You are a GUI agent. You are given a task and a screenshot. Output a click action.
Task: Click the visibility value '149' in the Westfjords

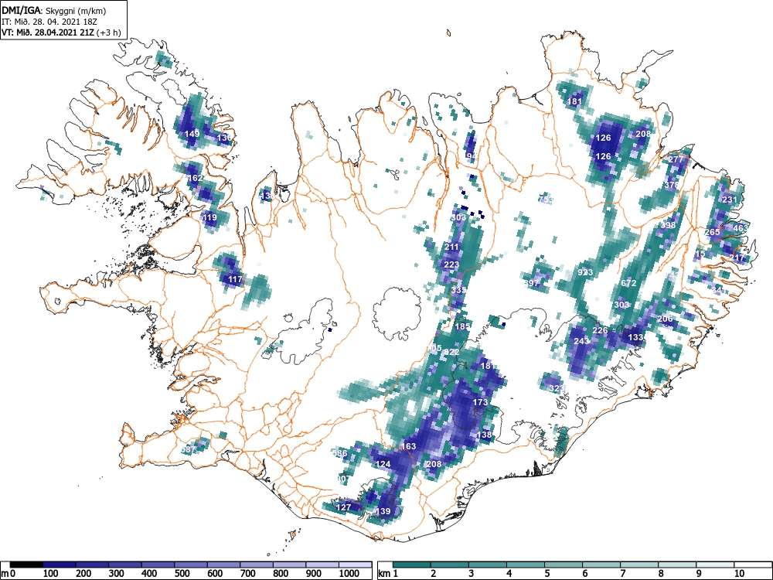[x=192, y=134]
